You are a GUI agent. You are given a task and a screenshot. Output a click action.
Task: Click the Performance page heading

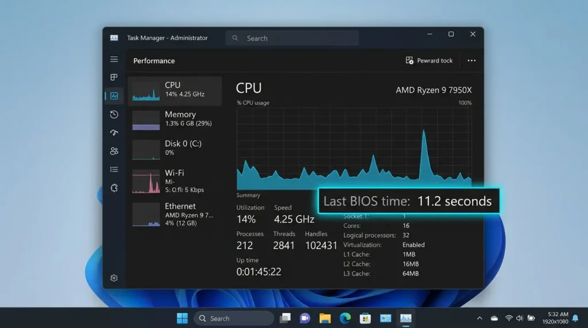(154, 61)
